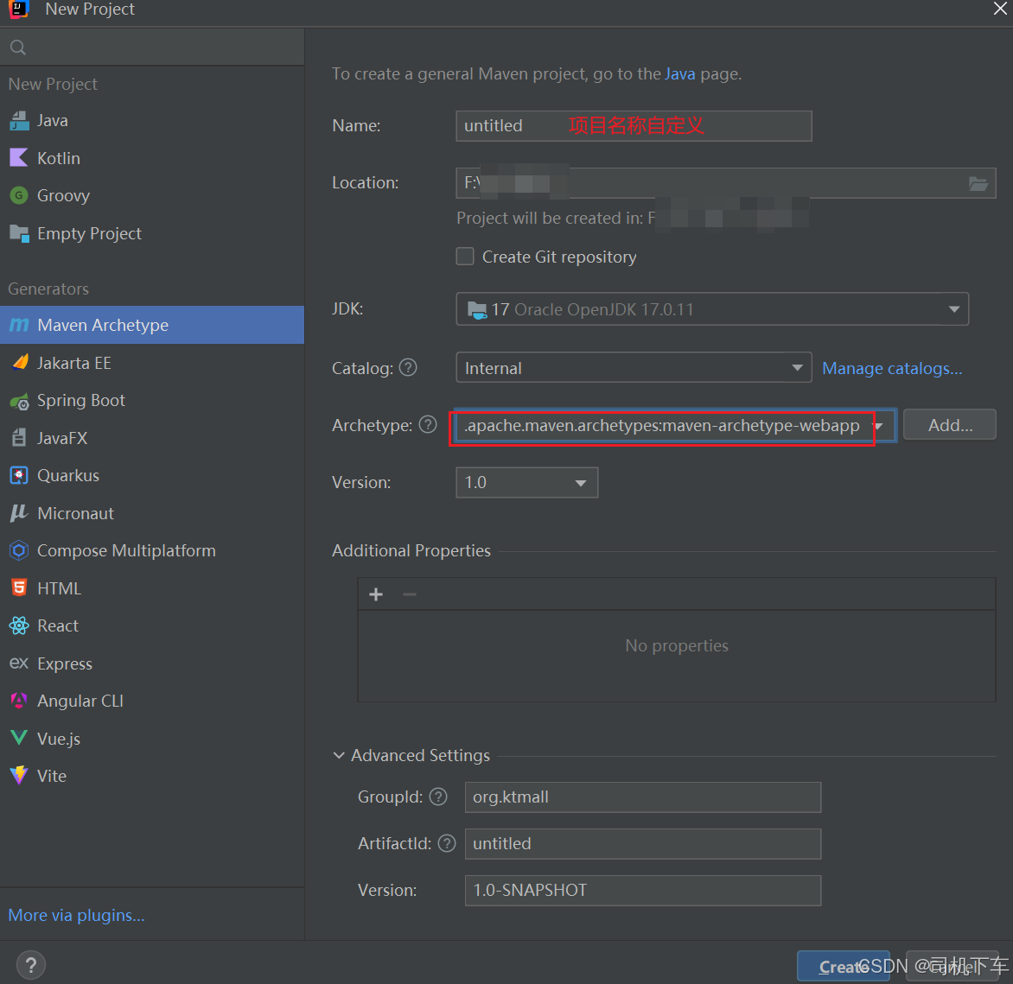
Task: Click the project Name field
Action: point(634,126)
